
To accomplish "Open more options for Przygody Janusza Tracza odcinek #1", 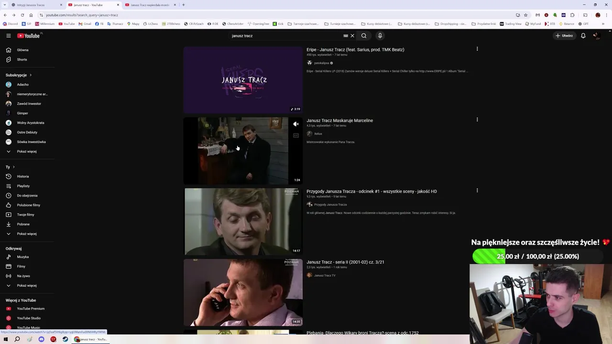I will pyautogui.click(x=477, y=190).
